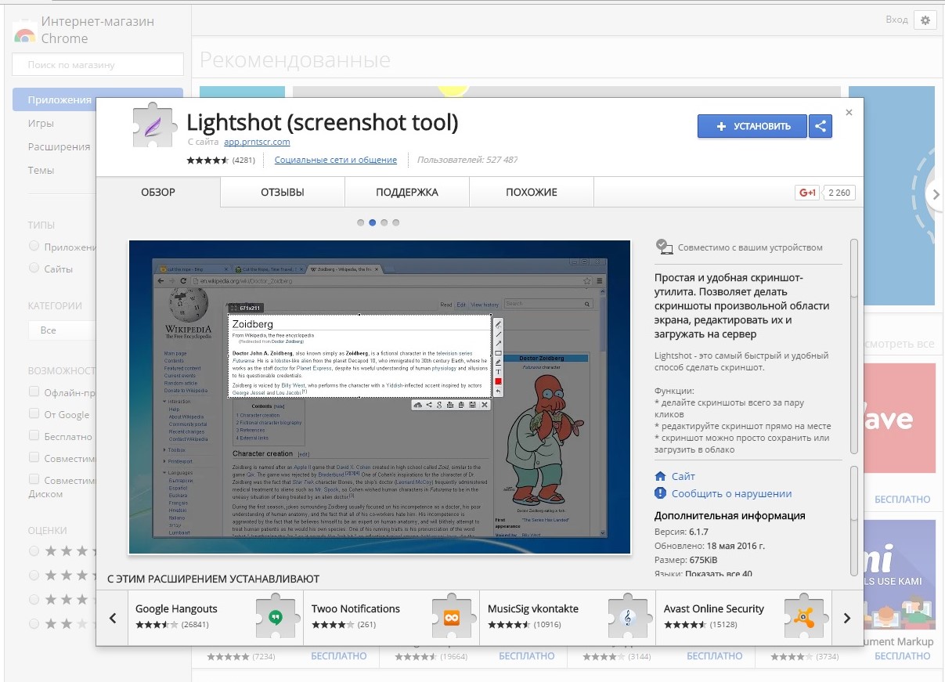Open the settings gear in the store header

pos(925,20)
